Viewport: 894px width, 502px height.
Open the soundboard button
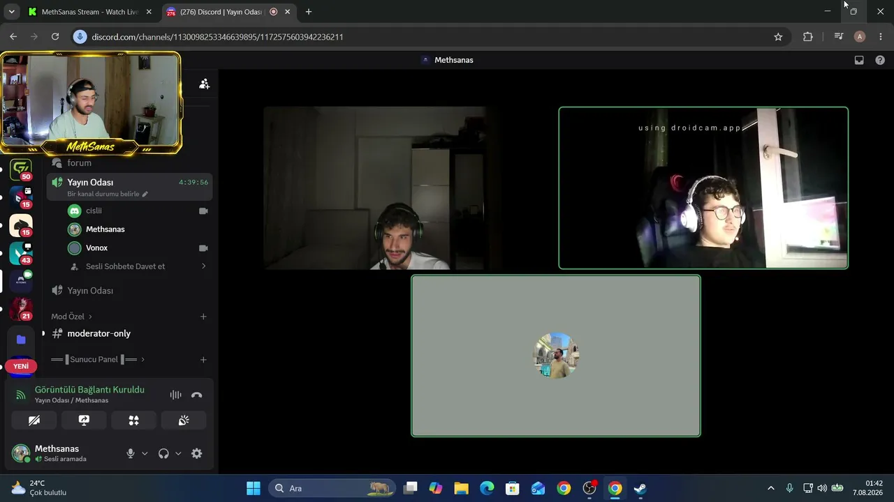coord(184,420)
